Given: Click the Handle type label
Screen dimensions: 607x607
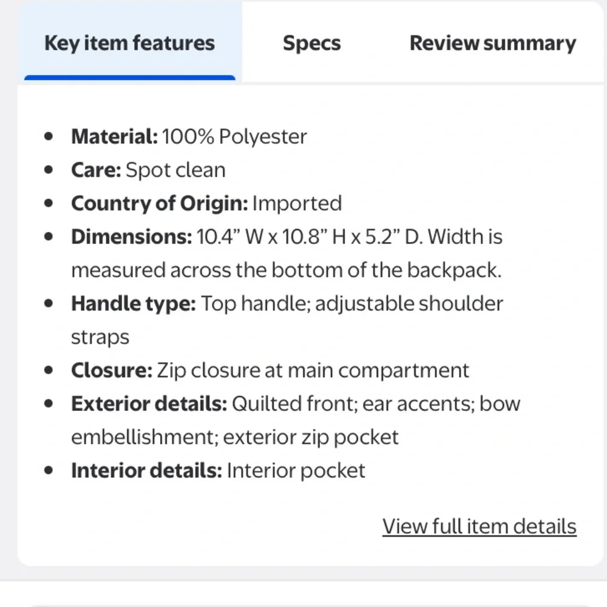Looking at the screenshot, I should pyautogui.click(x=134, y=303).
